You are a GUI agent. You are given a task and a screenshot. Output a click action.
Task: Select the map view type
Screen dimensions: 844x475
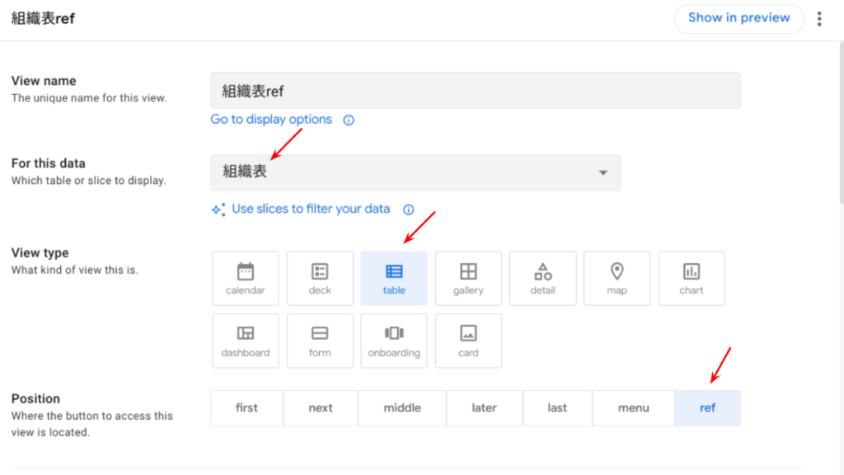(x=617, y=279)
